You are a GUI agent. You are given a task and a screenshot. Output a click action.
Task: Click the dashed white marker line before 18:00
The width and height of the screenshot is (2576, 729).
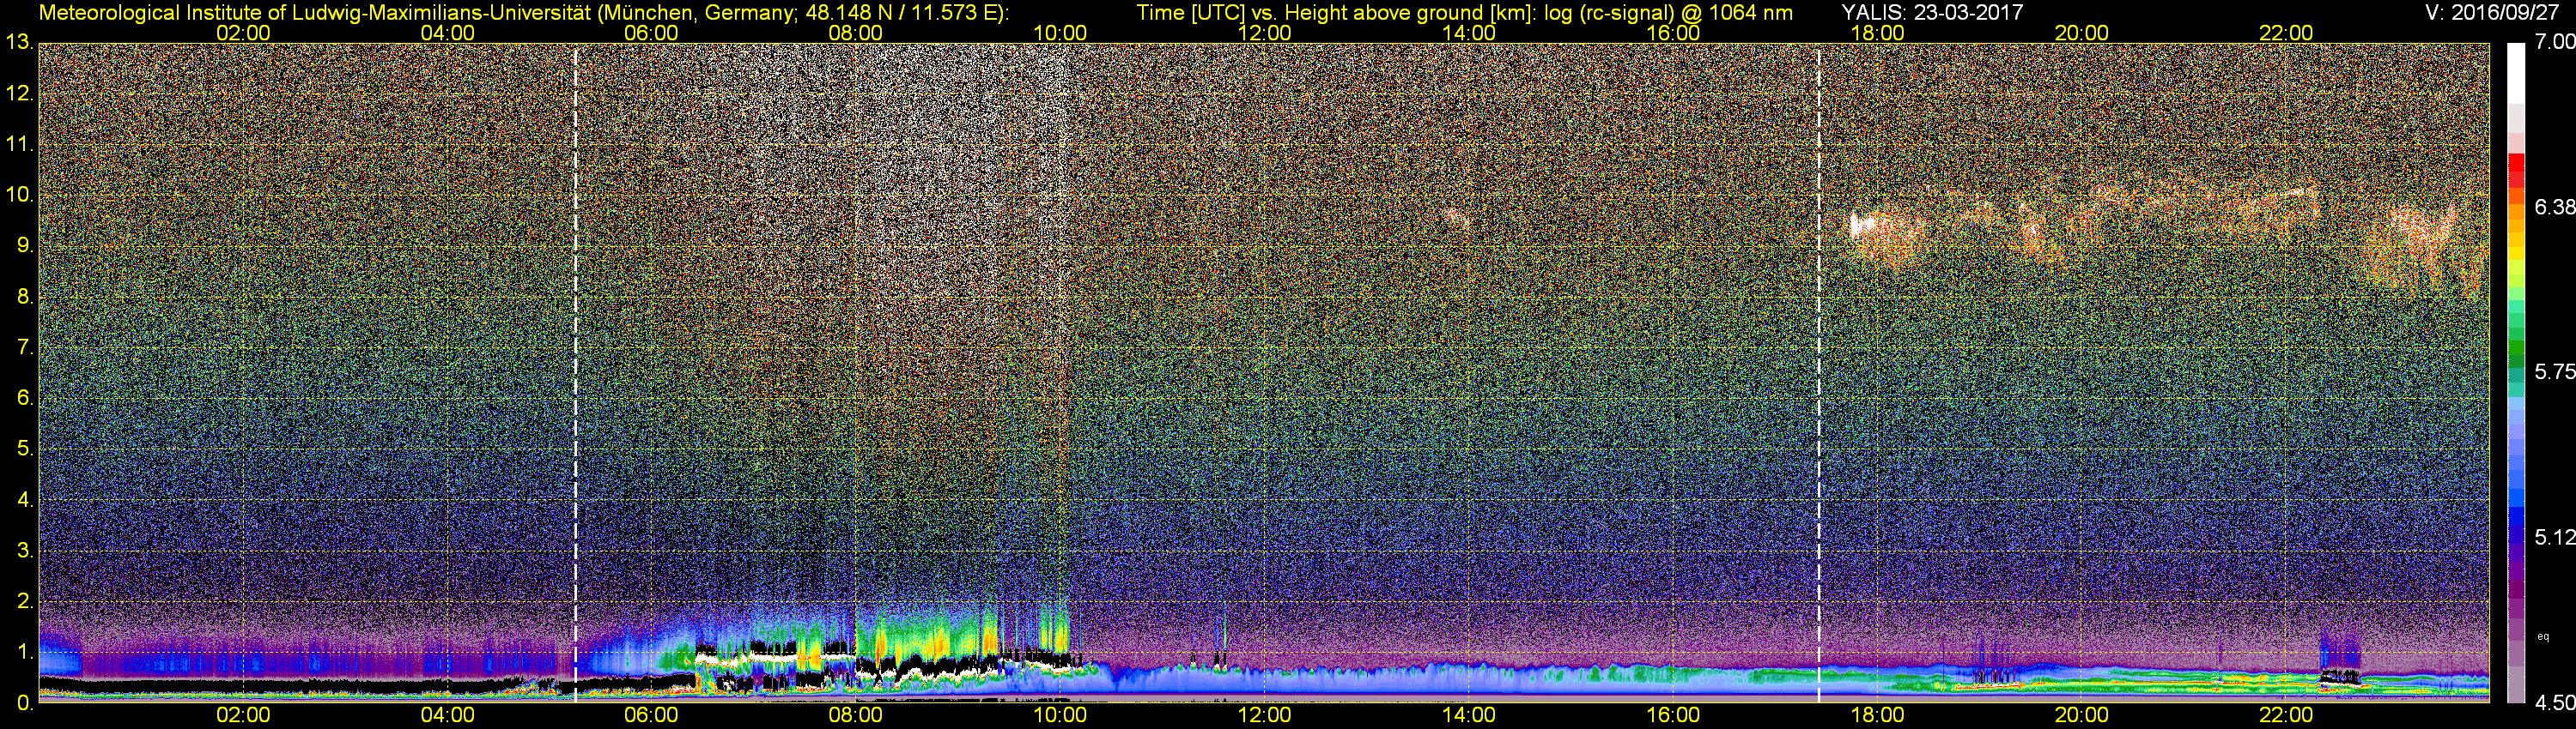(1818, 372)
